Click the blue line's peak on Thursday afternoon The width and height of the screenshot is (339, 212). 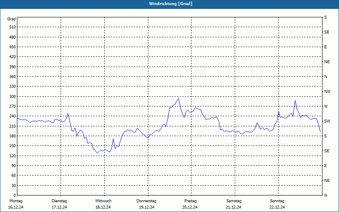click(178, 99)
